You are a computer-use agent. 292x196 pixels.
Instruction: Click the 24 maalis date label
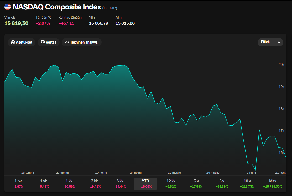[x=213, y=173]
